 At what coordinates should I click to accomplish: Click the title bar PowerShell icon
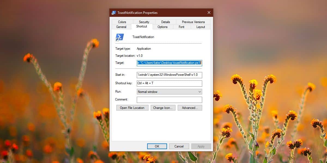pos(114,13)
